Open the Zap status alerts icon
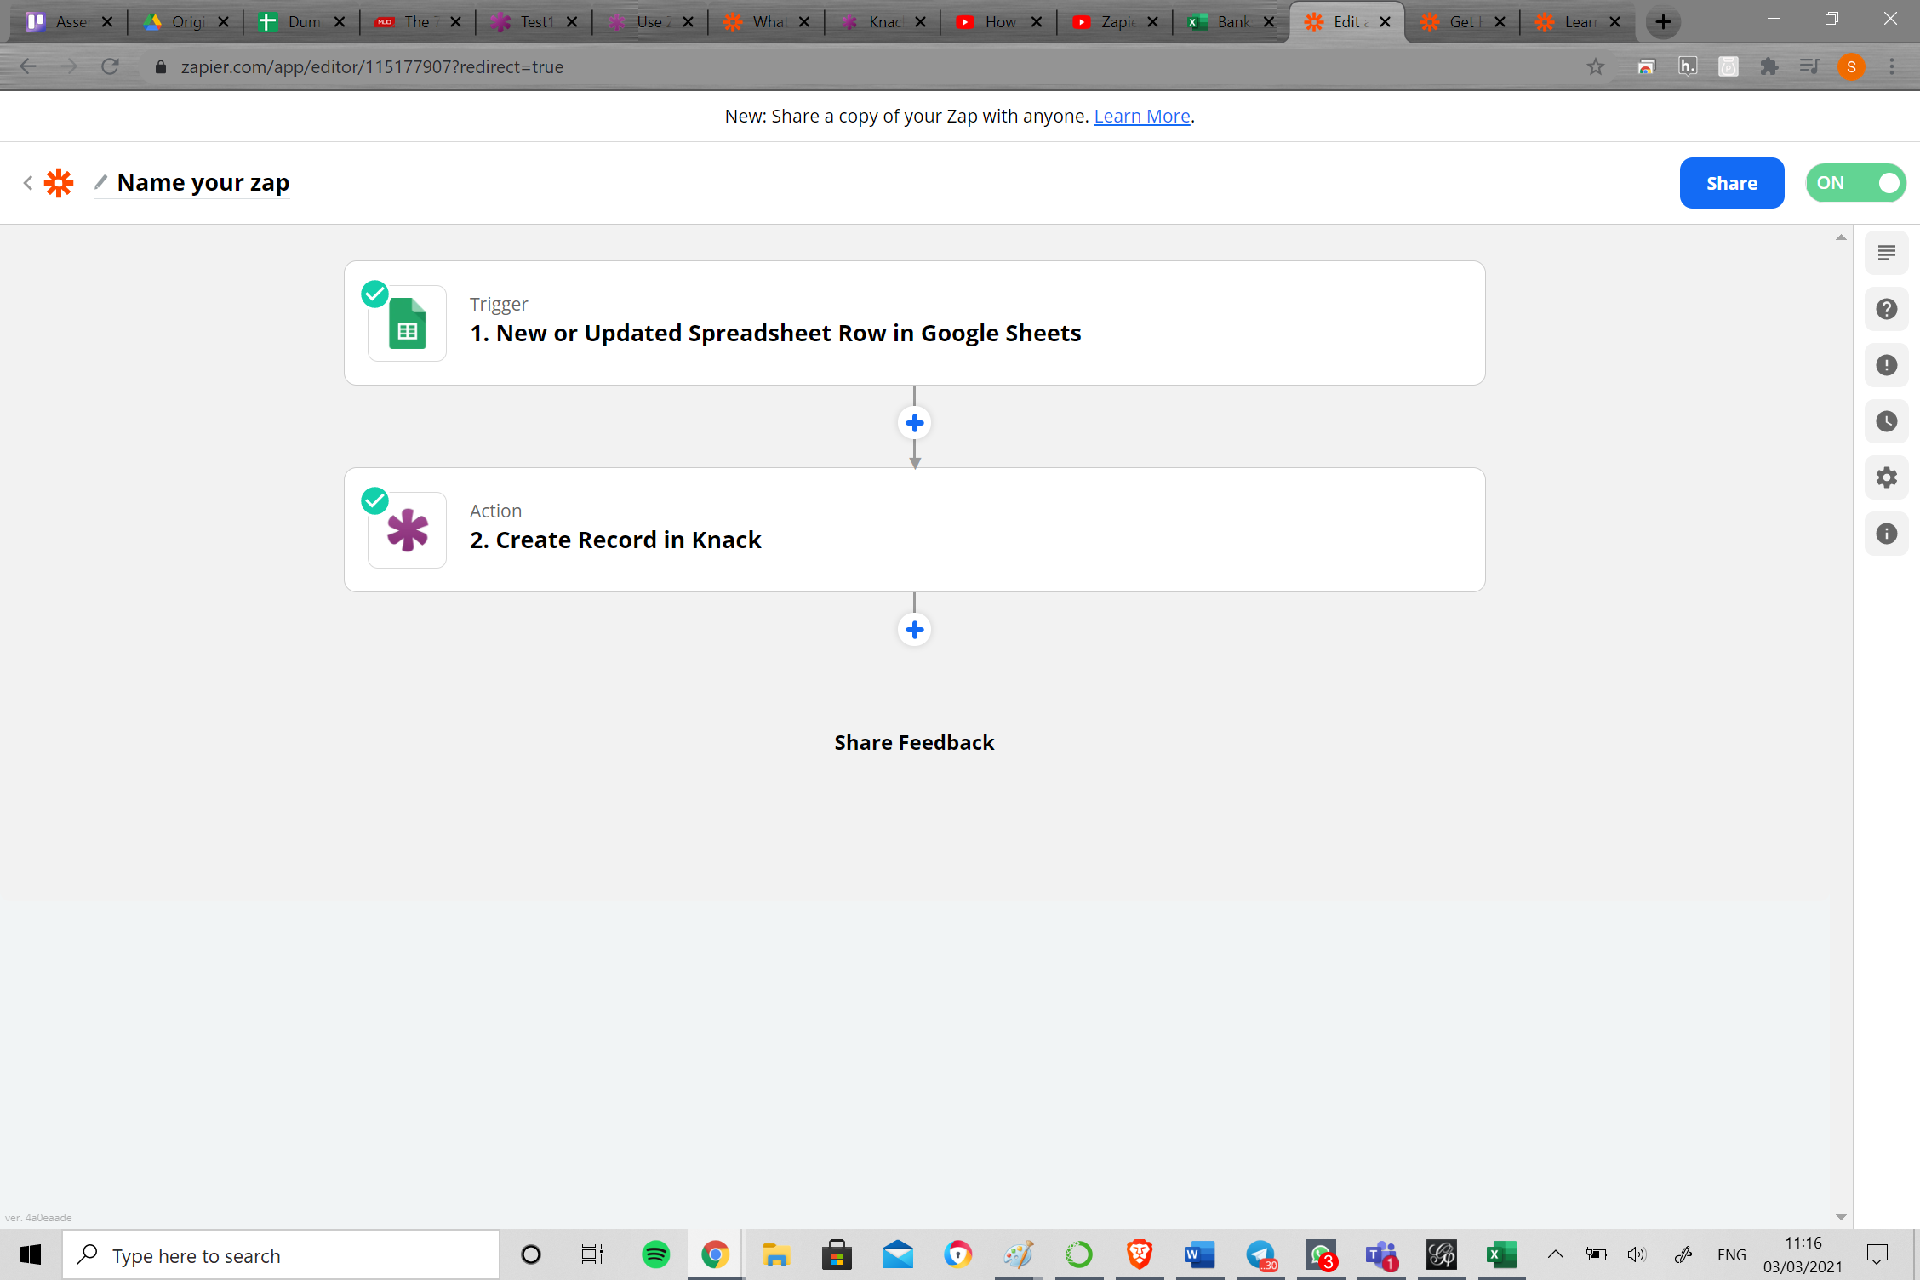This screenshot has height=1280, width=1920. pyautogui.click(x=1886, y=365)
